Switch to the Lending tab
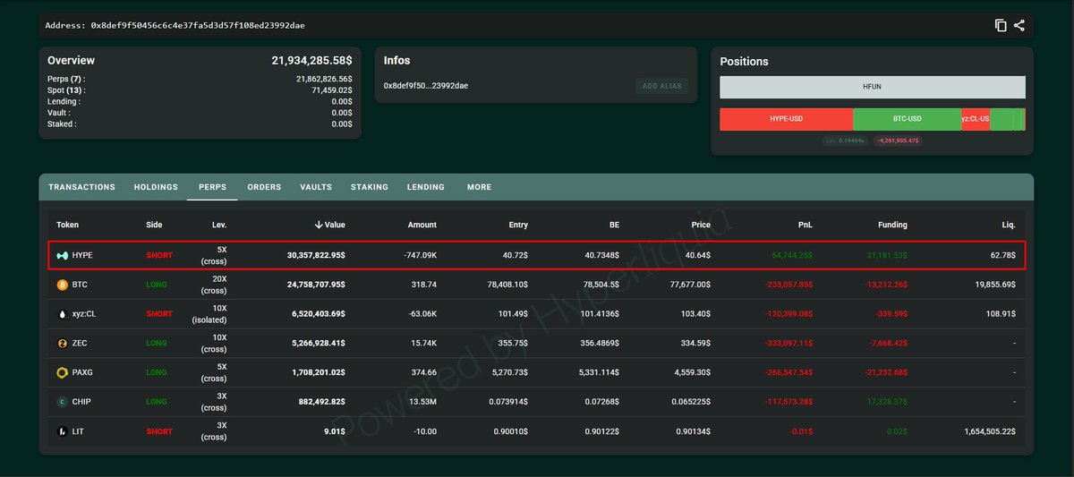This screenshot has width=1074, height=477. (x=426, y=187)
